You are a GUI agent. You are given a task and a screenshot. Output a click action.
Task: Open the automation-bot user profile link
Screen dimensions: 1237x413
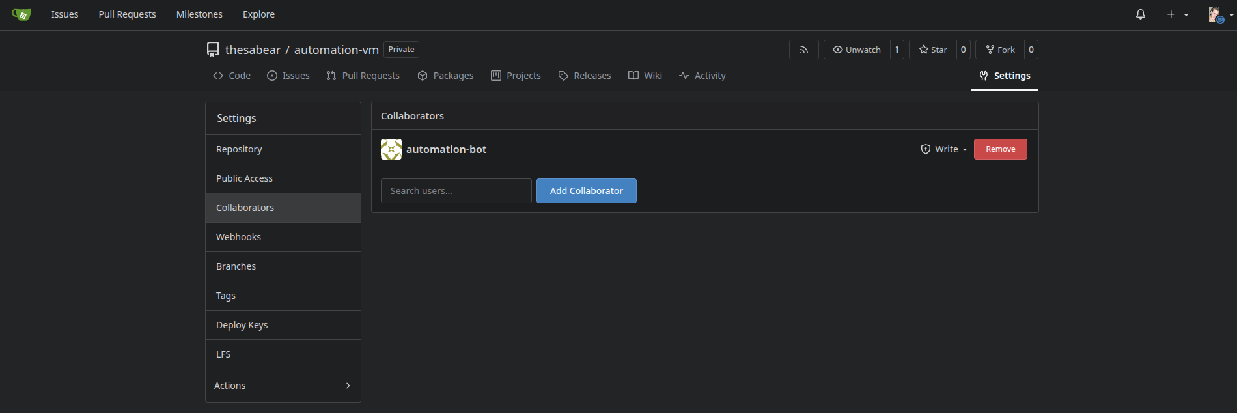(446, 149)
